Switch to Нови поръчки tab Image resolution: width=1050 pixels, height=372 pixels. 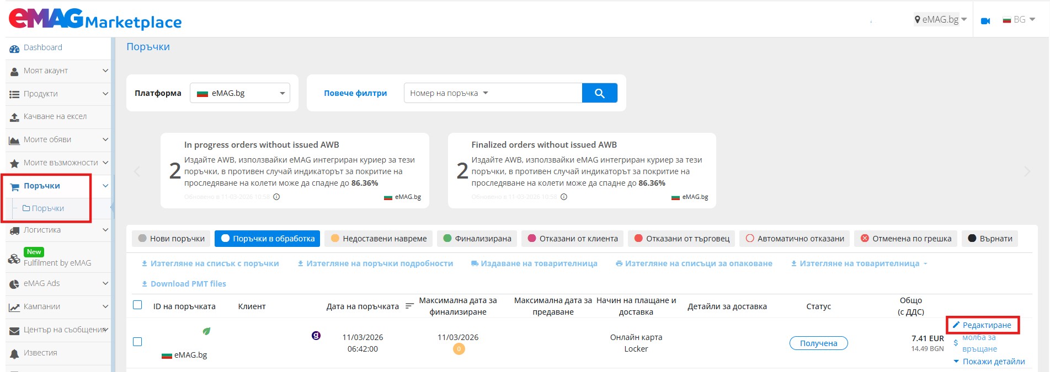coord(171,239)
